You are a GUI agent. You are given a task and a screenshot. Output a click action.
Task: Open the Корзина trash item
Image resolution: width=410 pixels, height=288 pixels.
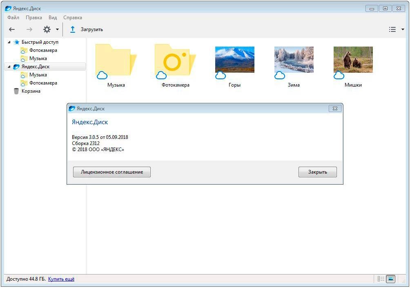pos(31,91)
